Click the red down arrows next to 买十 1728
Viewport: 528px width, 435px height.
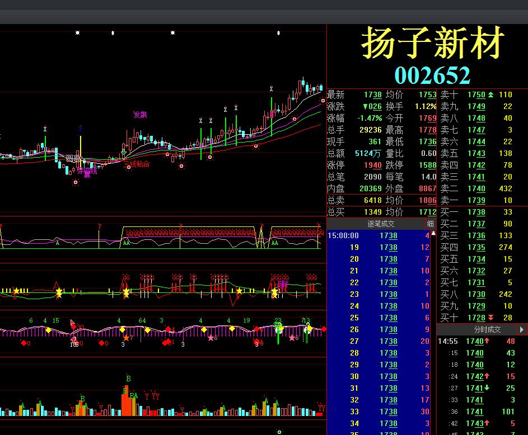pyautogui.click(x=490, y=318)
